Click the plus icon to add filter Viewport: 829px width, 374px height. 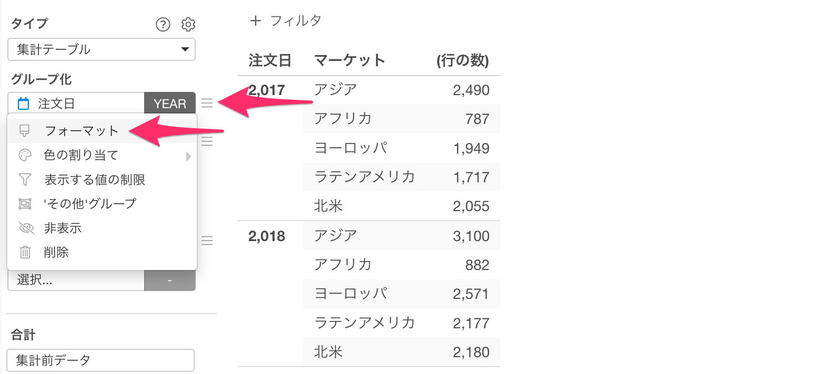click(x=256, y=20)
